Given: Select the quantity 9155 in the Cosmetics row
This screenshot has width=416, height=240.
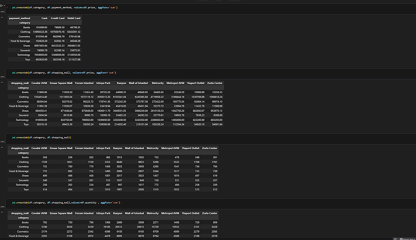Looking at the screenshot, I should click(x=119, y=232).
